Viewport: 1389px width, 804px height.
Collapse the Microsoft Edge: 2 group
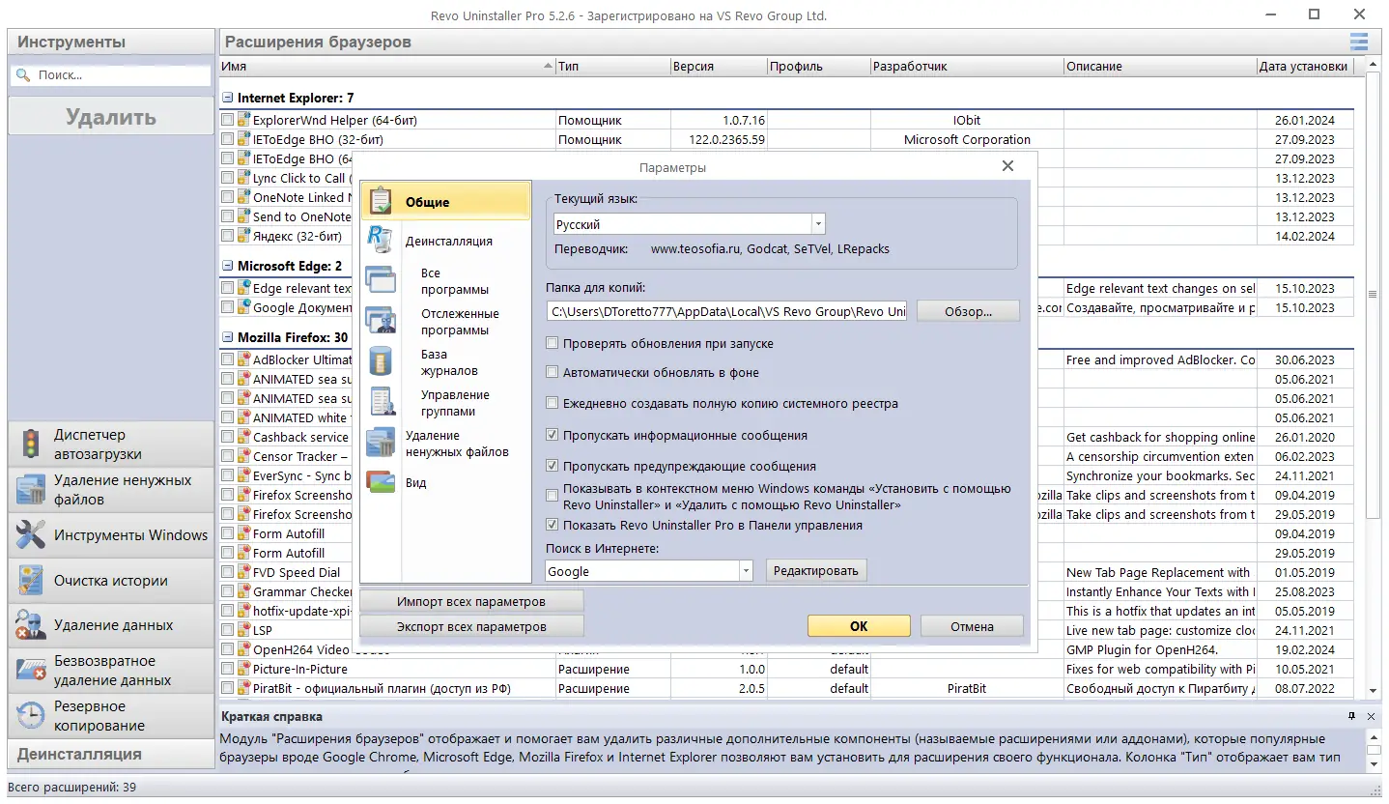(228, 266)
